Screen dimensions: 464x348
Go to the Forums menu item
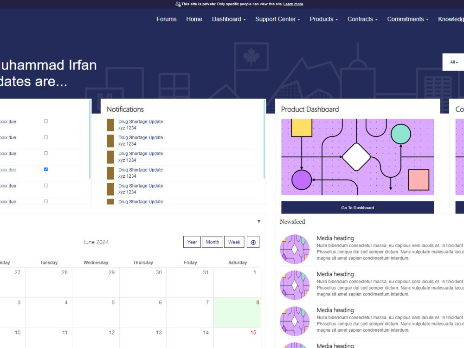pos(166,19)
